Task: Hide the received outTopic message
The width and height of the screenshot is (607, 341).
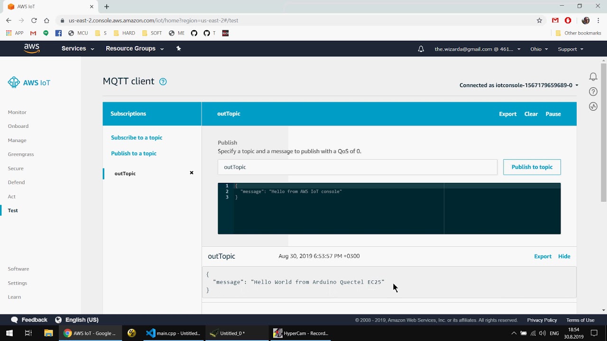Action: tap(564, 256)
